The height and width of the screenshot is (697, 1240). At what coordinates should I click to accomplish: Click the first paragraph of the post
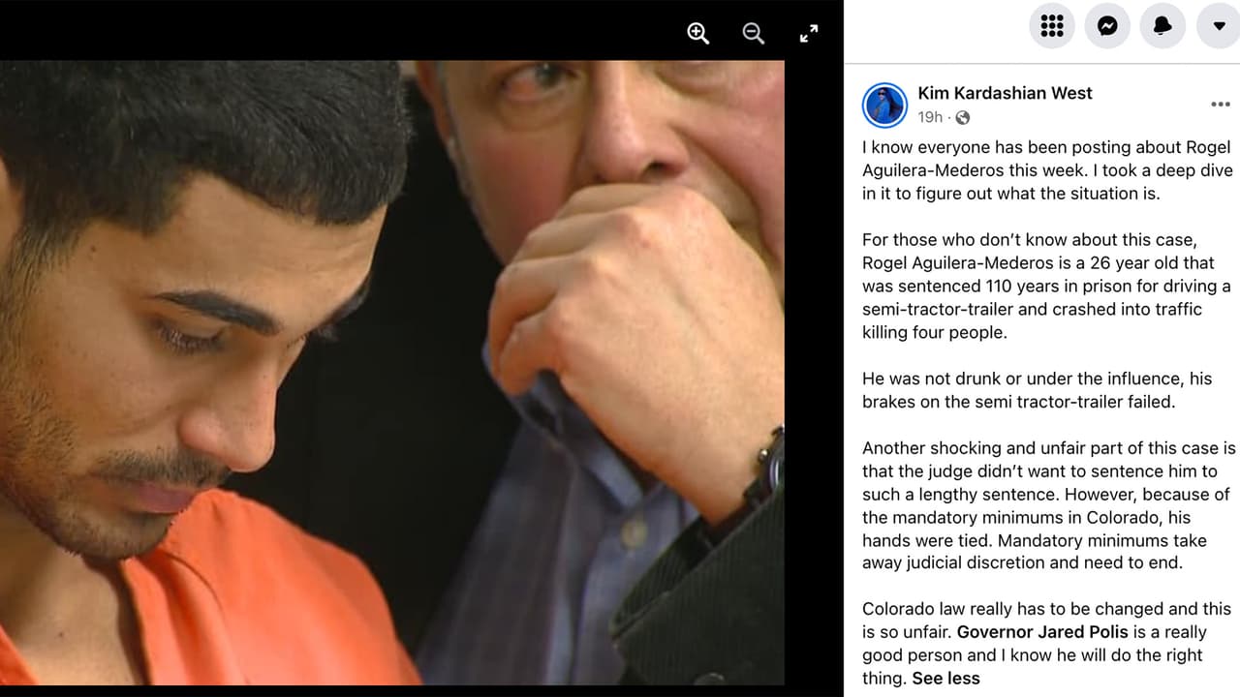(x=1046, y=170)
